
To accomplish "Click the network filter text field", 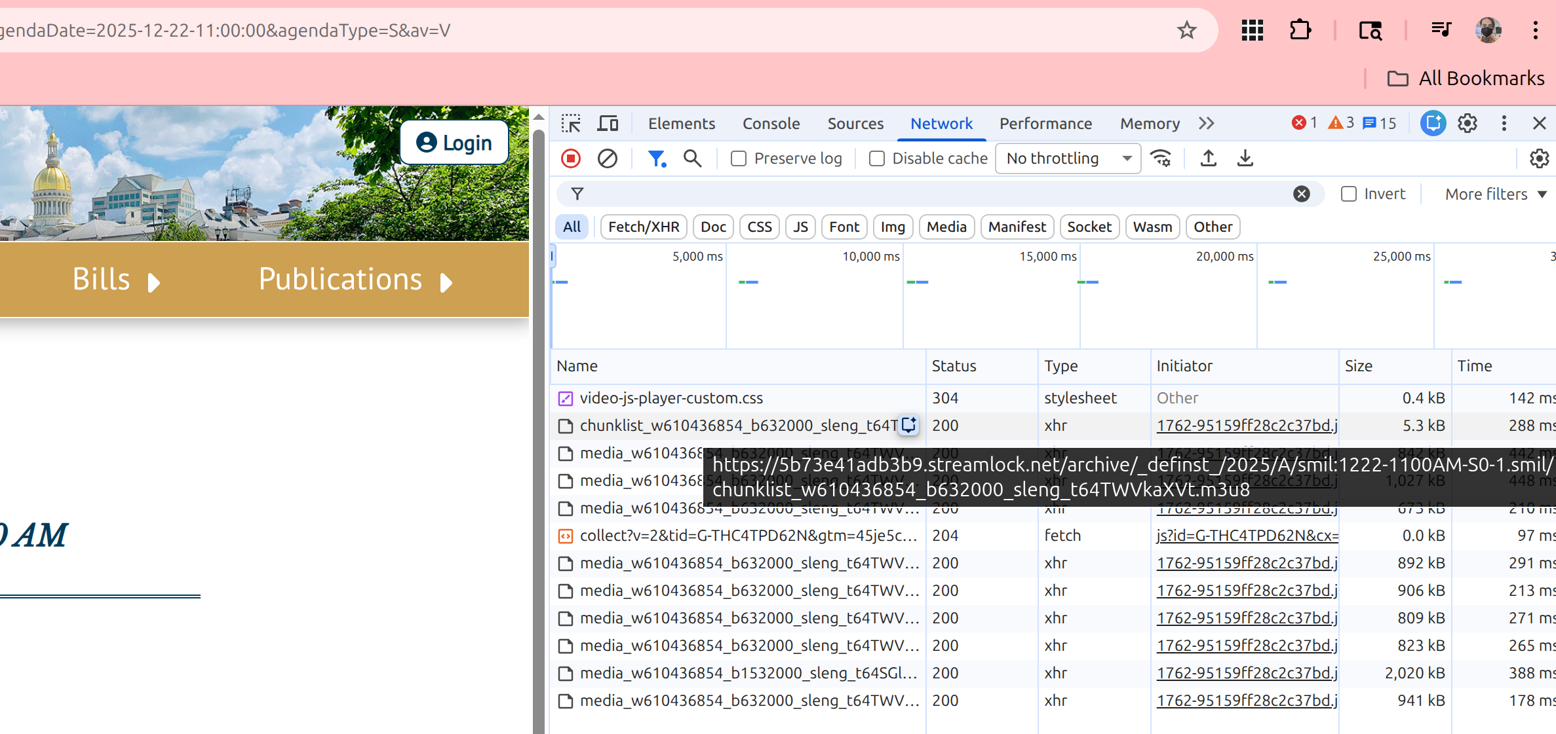I will coord(931,194).
